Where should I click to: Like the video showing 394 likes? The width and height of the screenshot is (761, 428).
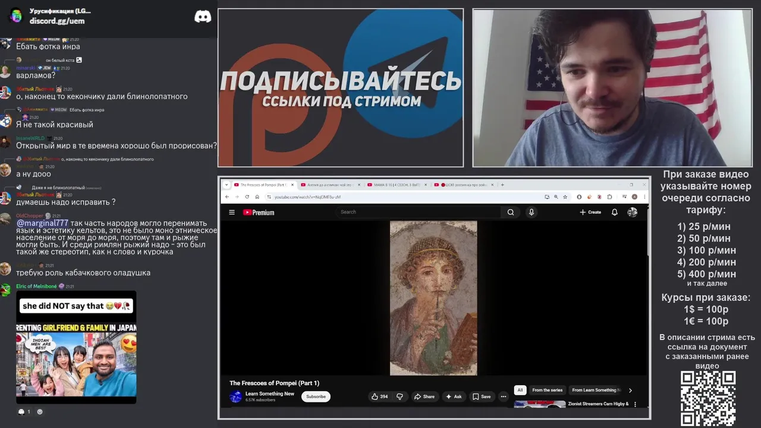click(x=379, y=396)
